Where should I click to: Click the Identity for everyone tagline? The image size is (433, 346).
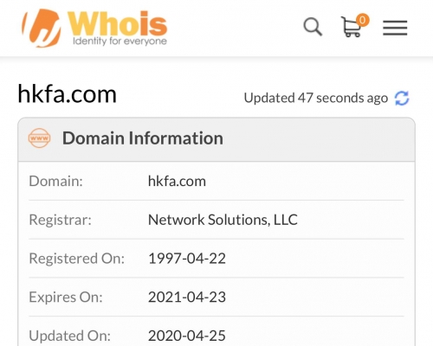pos(120,42)
